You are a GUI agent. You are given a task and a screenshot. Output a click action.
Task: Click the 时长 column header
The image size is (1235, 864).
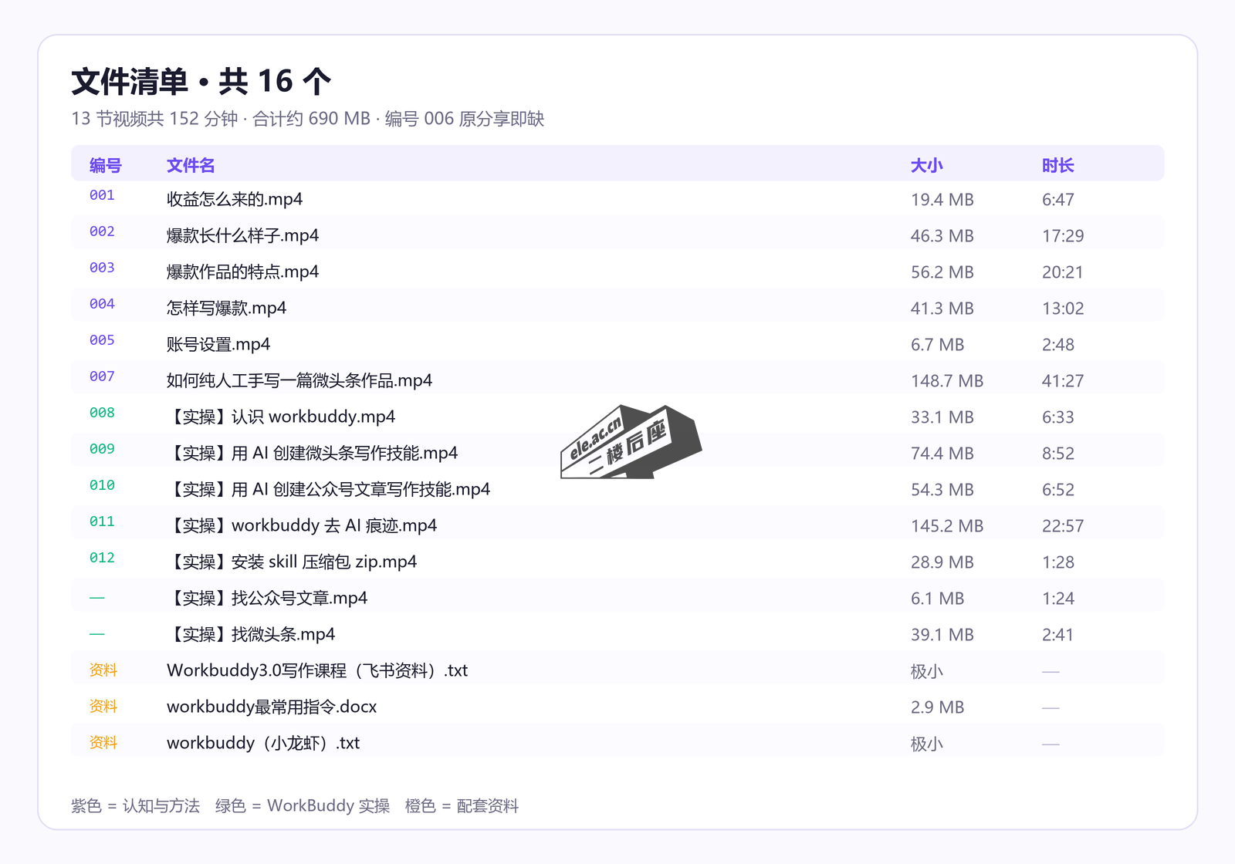click(1057, 165)
